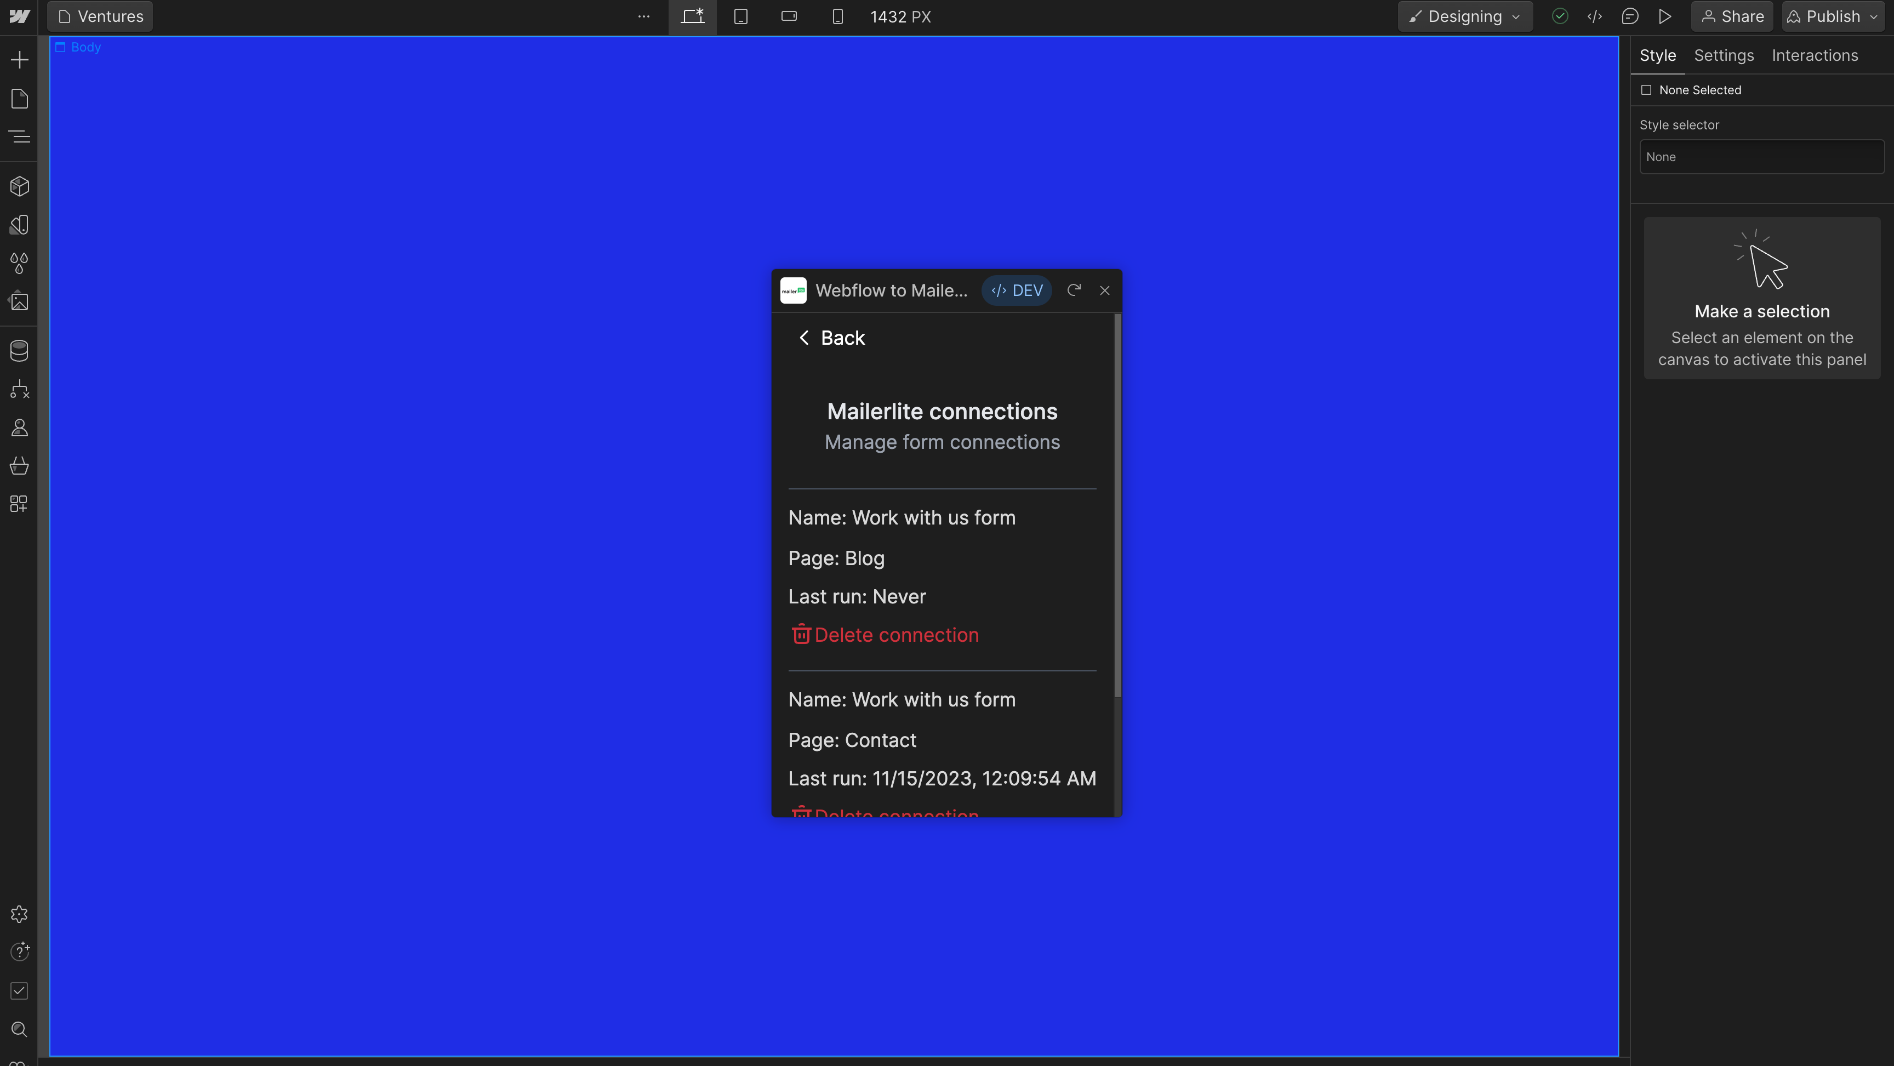Switch to mobile portrait breakpoint
Viewport: 1894px width, 1066px height.
point(837,16)
